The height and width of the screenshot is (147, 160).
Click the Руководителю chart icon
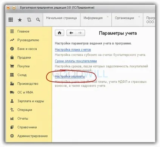(12, 40)
